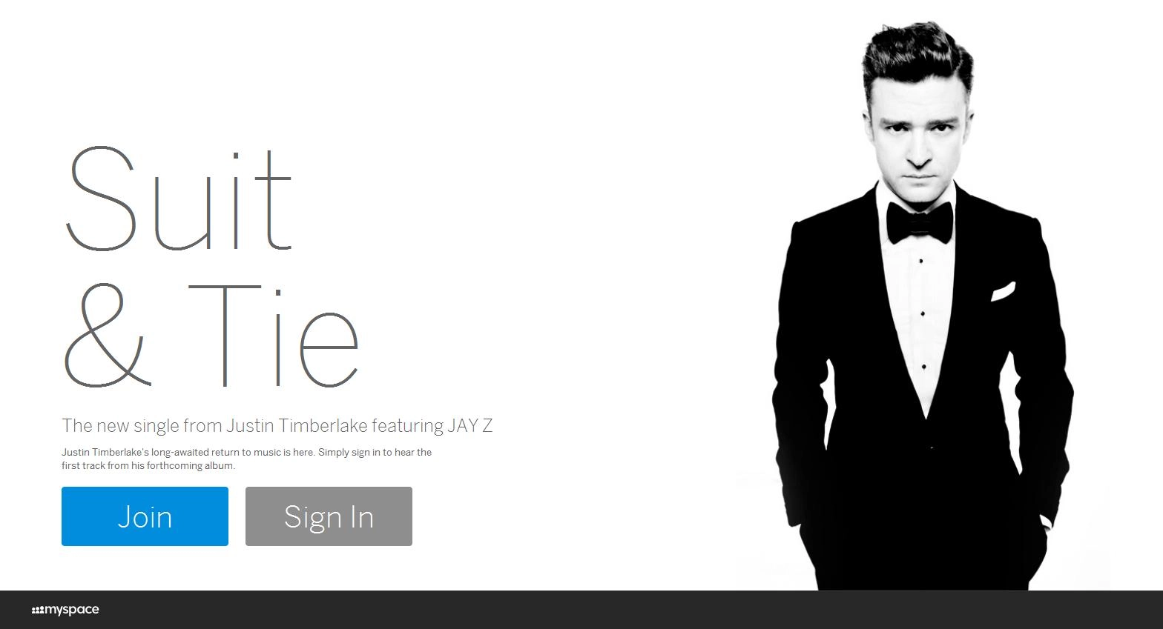The height and width of the screenshot is (629, 1163).
Task: Click the large ampersand character
Action: pyautogui.click(x=109, y=336)
